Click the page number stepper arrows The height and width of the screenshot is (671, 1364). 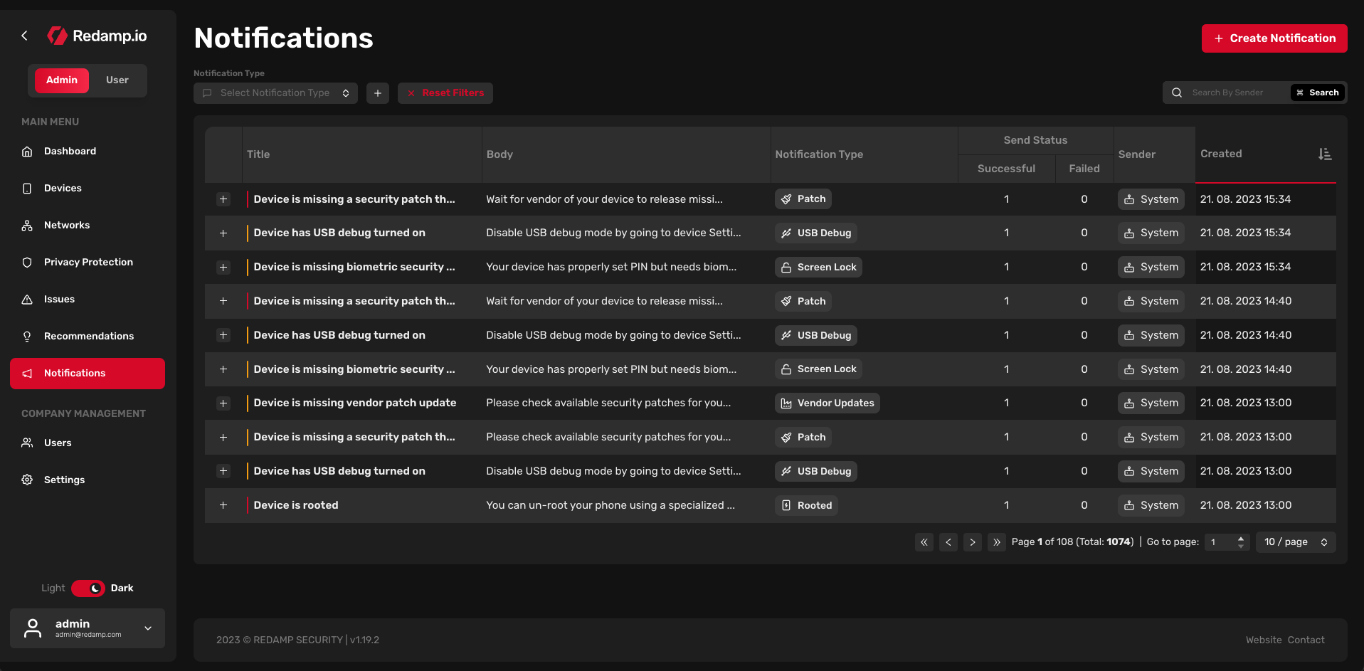click(1241, 542)
